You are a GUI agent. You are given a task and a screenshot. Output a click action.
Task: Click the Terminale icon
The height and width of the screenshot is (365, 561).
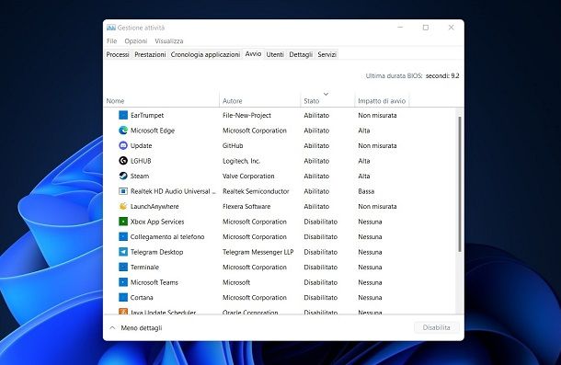(123, 267)
